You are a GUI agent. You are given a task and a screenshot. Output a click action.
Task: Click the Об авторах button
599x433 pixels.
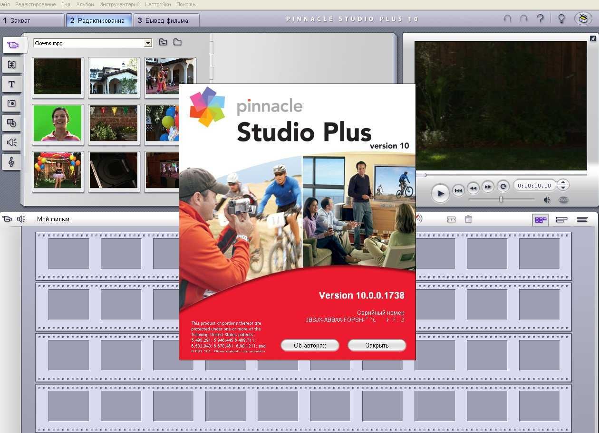pos(310,345)
